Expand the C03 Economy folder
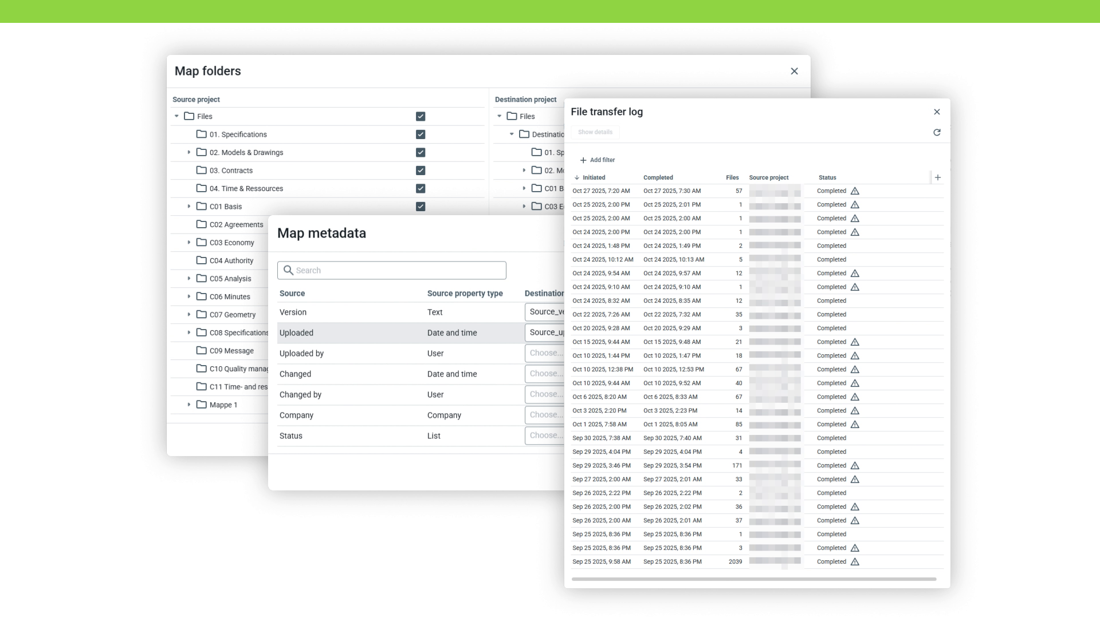Viewport: 1100px width, 618px height. pos(190,242)
